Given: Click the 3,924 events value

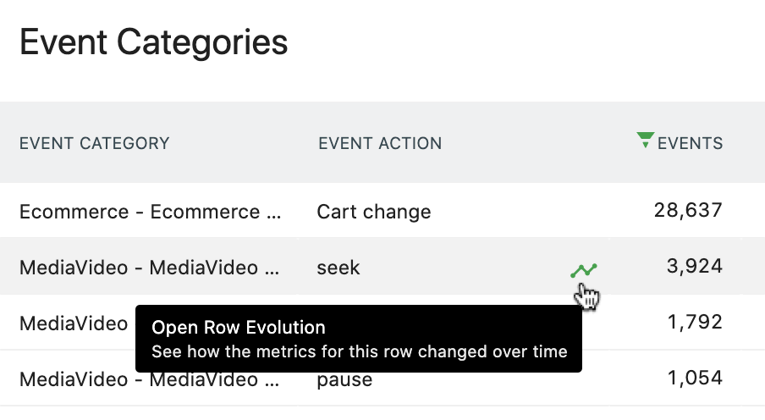Looking at the screenshot, I should tap(694, 267).
